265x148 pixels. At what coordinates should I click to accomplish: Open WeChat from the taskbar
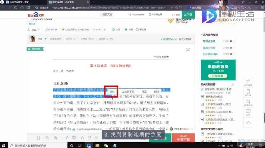click(x=106, y=145)
